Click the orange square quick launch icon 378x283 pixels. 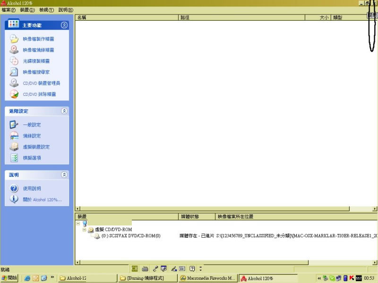36,278
